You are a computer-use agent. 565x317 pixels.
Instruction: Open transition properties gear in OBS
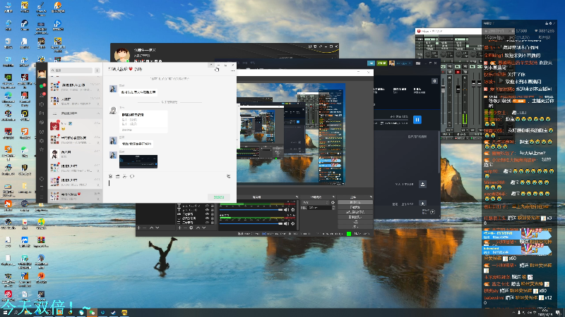point(333,203)
